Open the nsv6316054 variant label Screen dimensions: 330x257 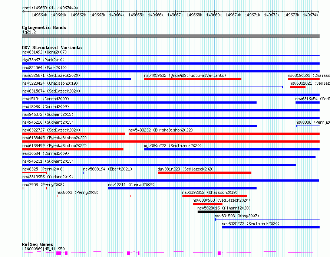[313, 99]
